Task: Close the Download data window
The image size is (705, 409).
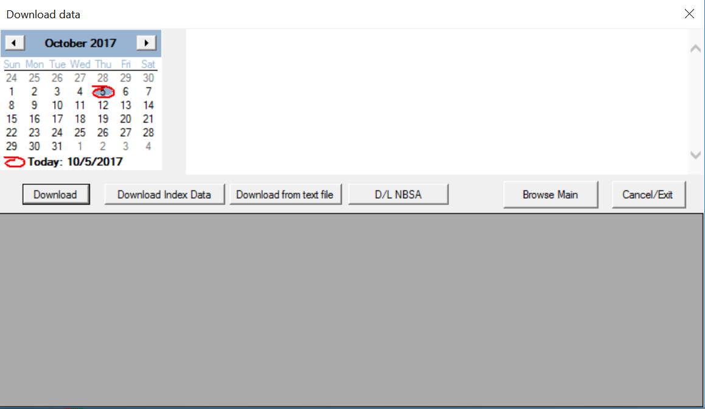Action: tap(689, 14)
